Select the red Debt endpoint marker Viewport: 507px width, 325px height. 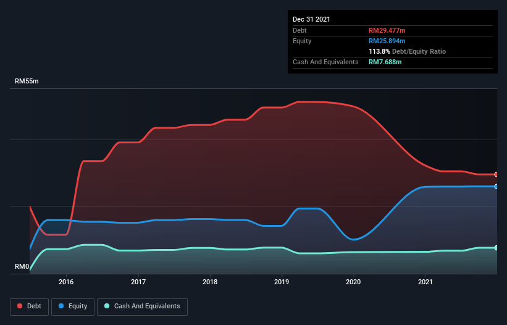(496, 175)
